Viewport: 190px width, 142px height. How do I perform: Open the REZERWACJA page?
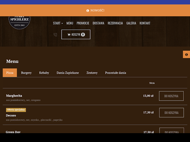point(115,23)
